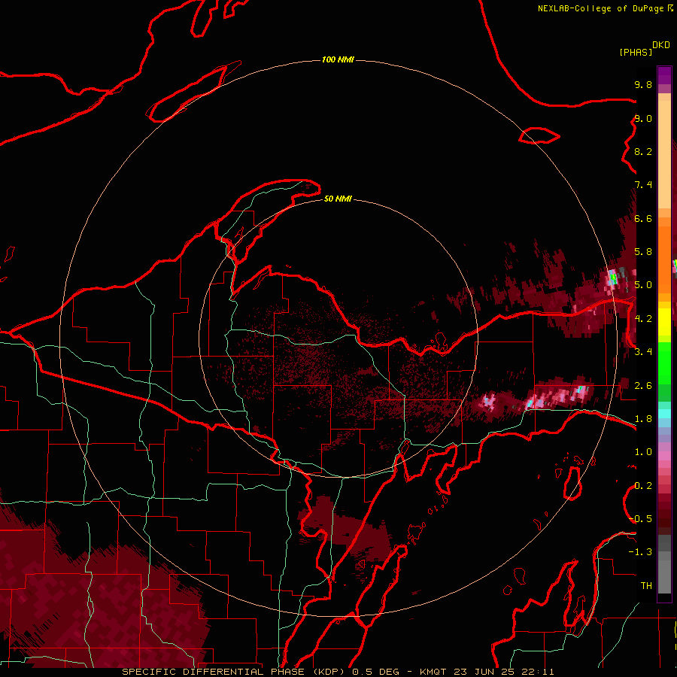Click the 6.6 legend value

point(643,218)
